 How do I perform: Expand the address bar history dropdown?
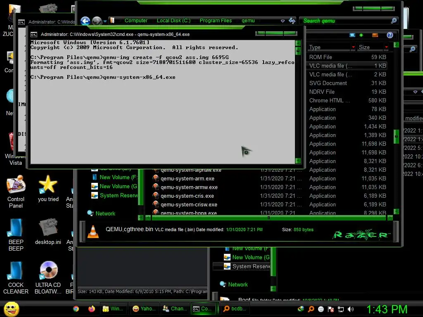pos(283,21)
